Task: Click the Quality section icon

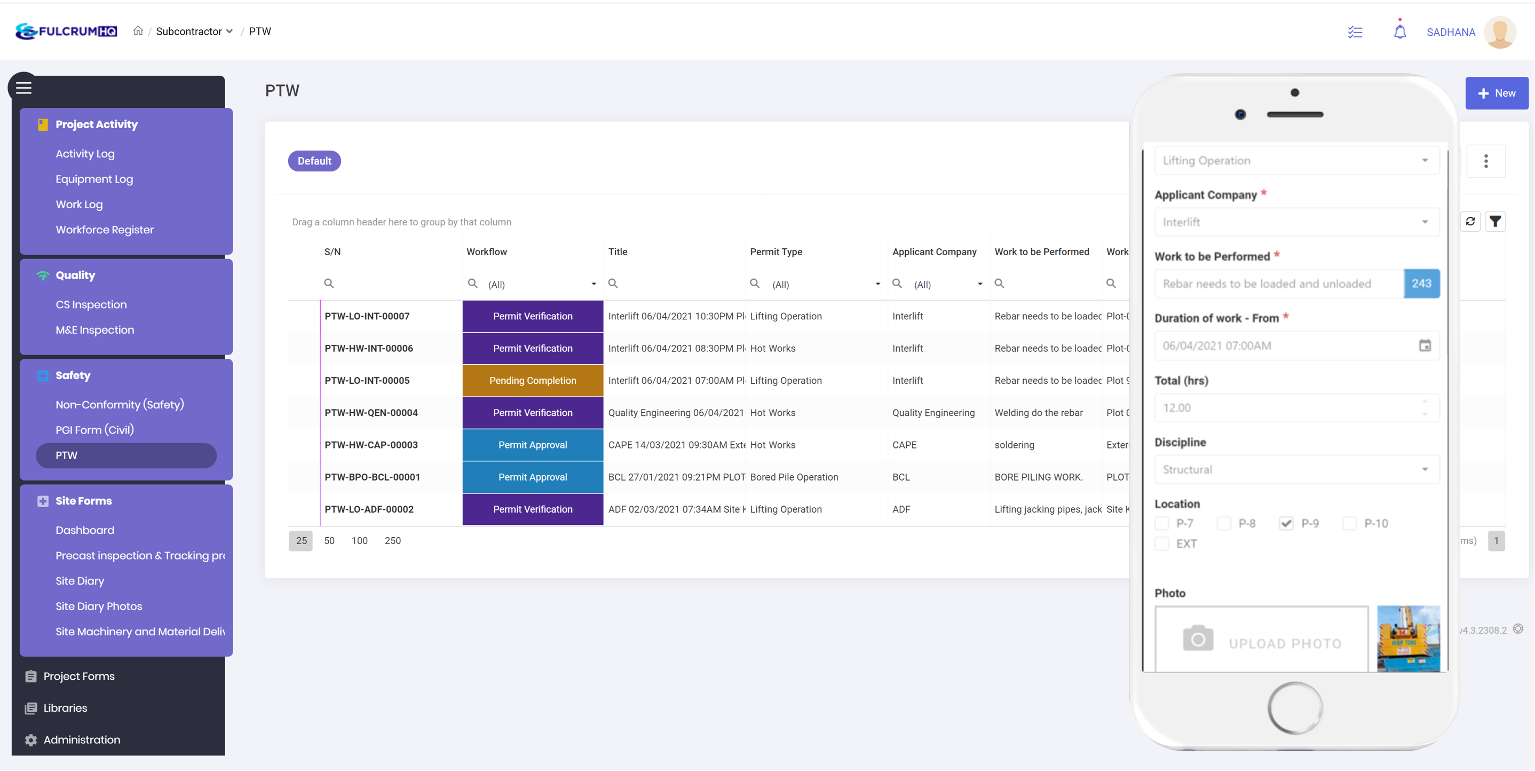Action: (43, 275)
